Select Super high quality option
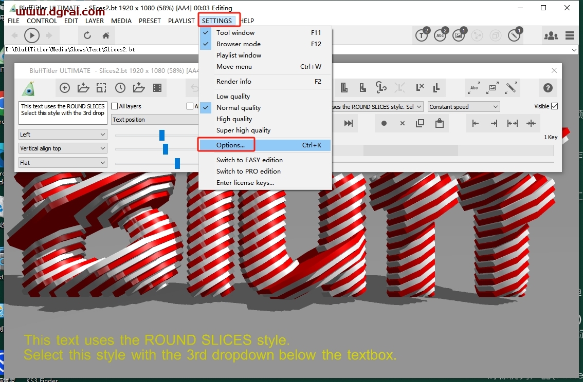This screenshot has height=382, width=583. pos(265,130)
